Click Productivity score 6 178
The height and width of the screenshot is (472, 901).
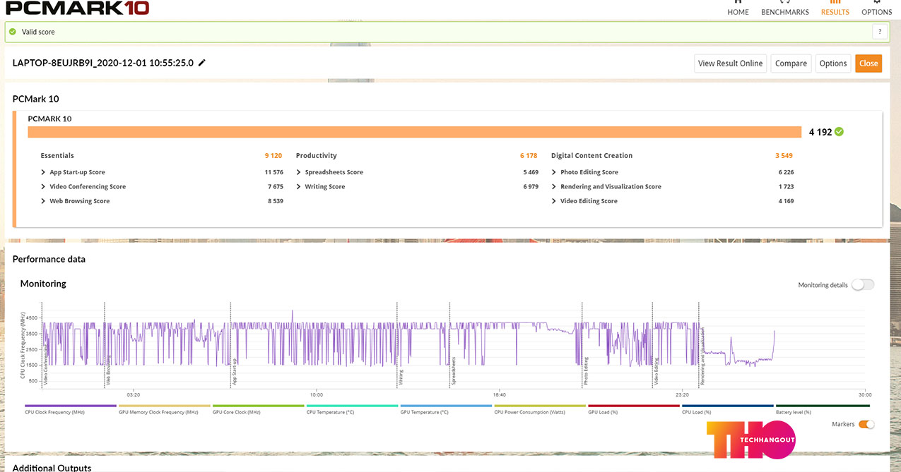pos(529,155)
